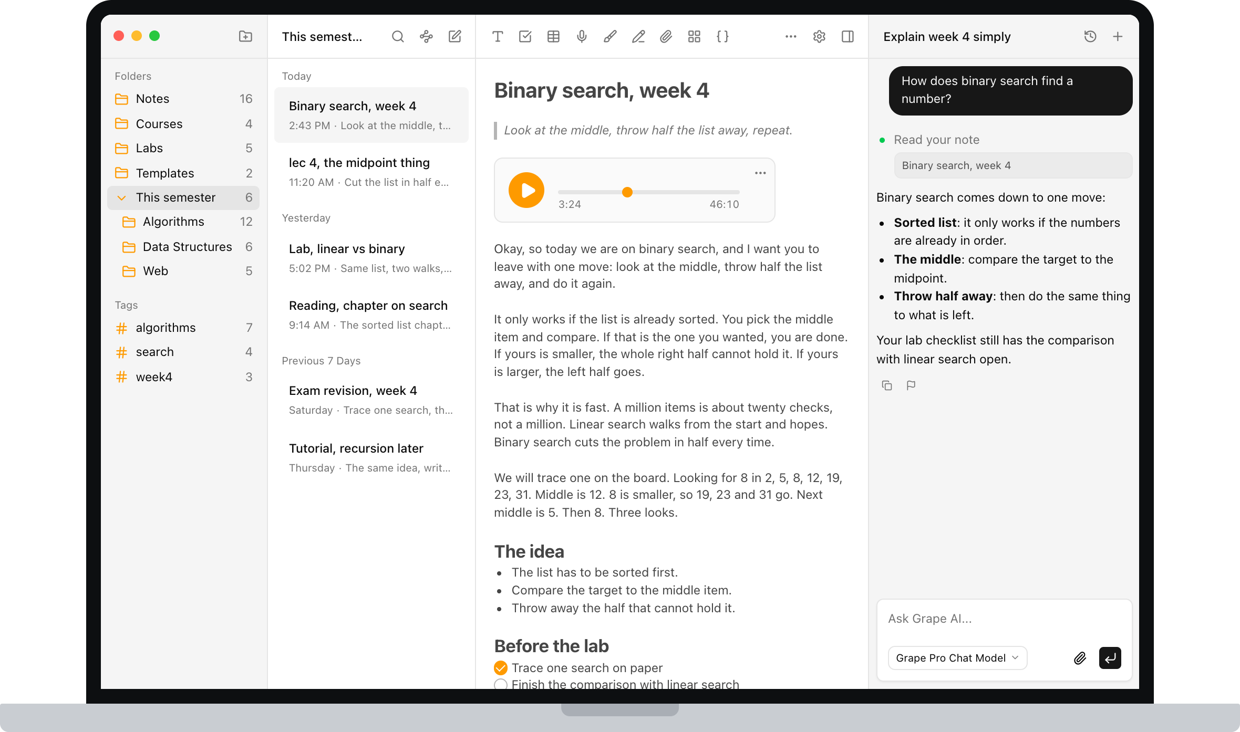Open the editor toolbar more options
The width and height of the screenshot is (1240, 732).
[x=791, y=36]
